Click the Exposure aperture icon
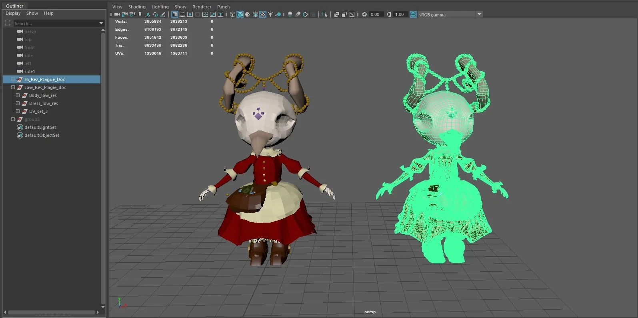 click(x=364, y=14)
